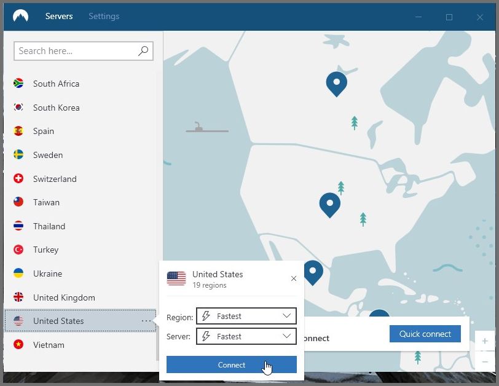Choose Sweden from the server list
Image resolution: width=499 pixels, height=386 pixels.
pyautogui.click(x=80, y=155)
